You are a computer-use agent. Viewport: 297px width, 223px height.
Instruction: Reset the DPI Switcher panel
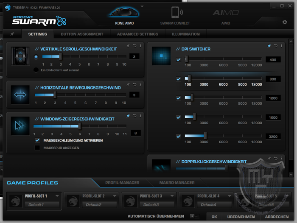click(x=276, y=46)
